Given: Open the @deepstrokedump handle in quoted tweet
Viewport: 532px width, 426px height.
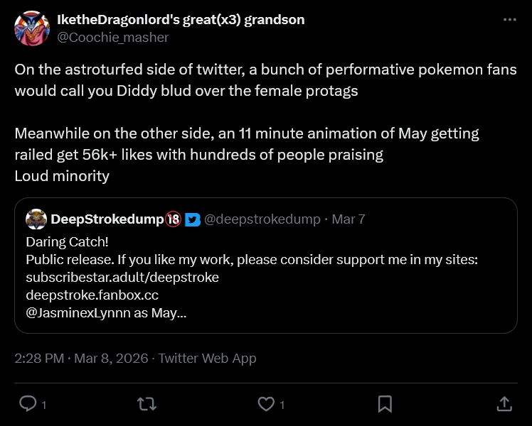Looking at the screenshot, I should [x=262, y=219].
